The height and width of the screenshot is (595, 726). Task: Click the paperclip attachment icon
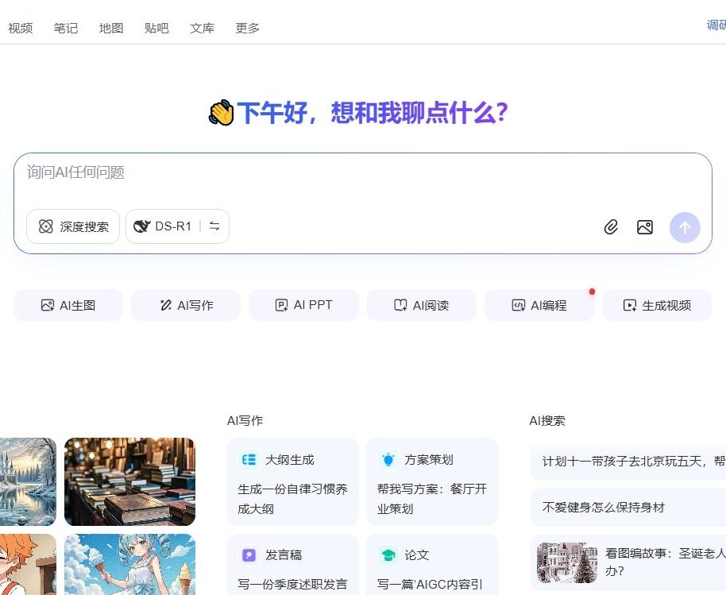point(611,226)
